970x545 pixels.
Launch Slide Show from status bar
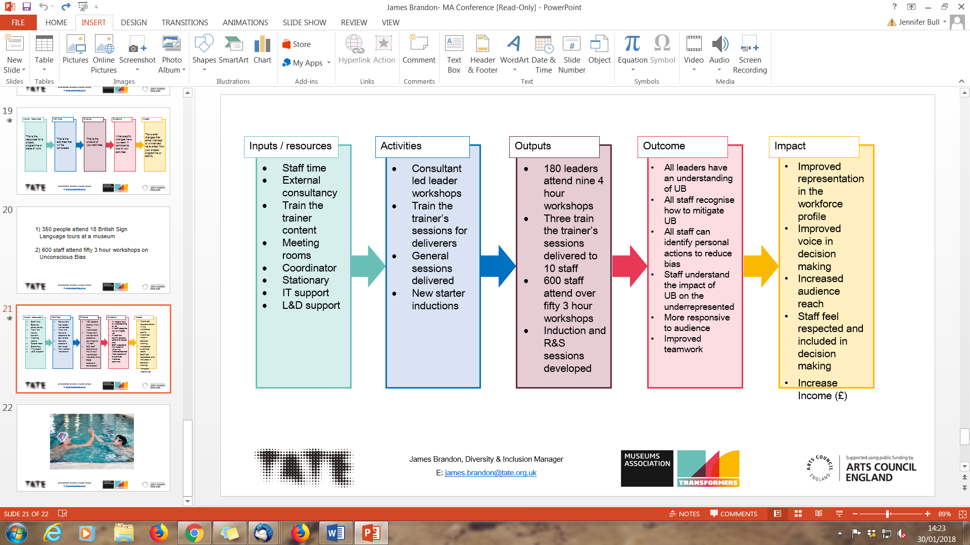click(839, 514)
